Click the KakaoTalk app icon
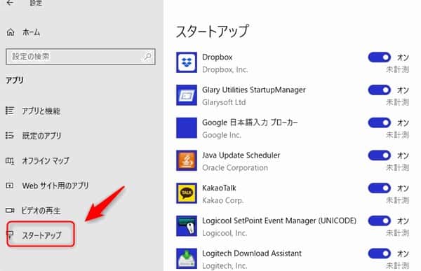The image size is (421, 271). [187, 193]
